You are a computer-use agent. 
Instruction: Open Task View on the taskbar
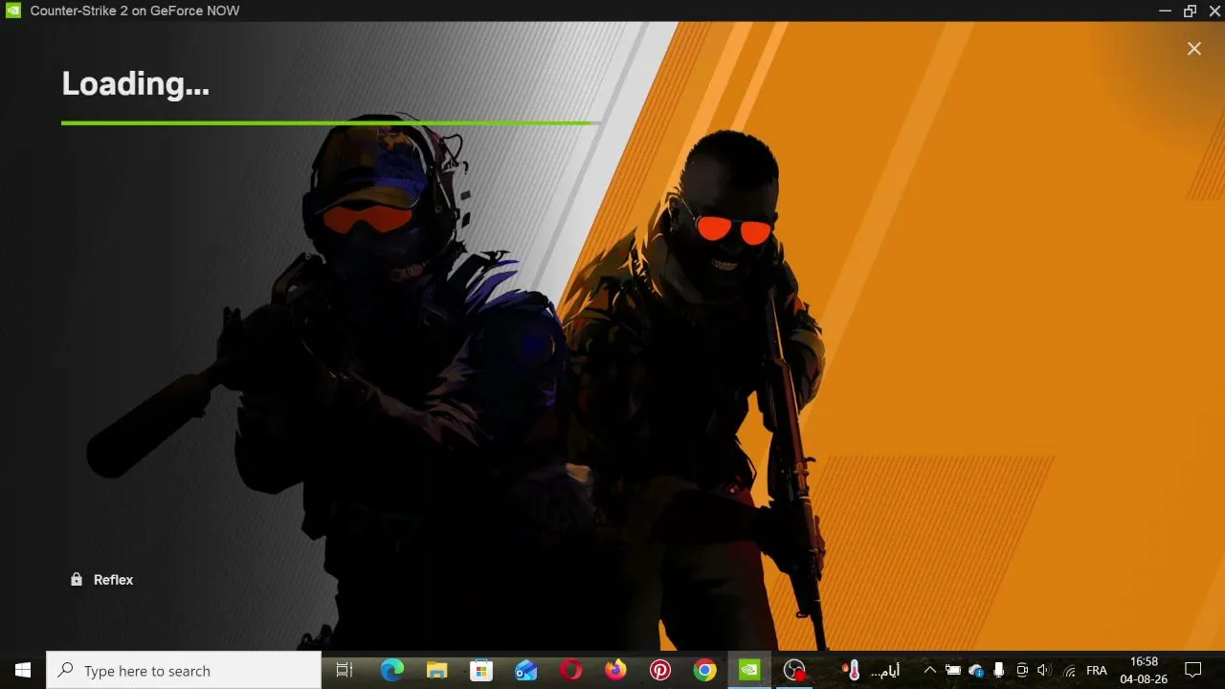click(345, 671)
